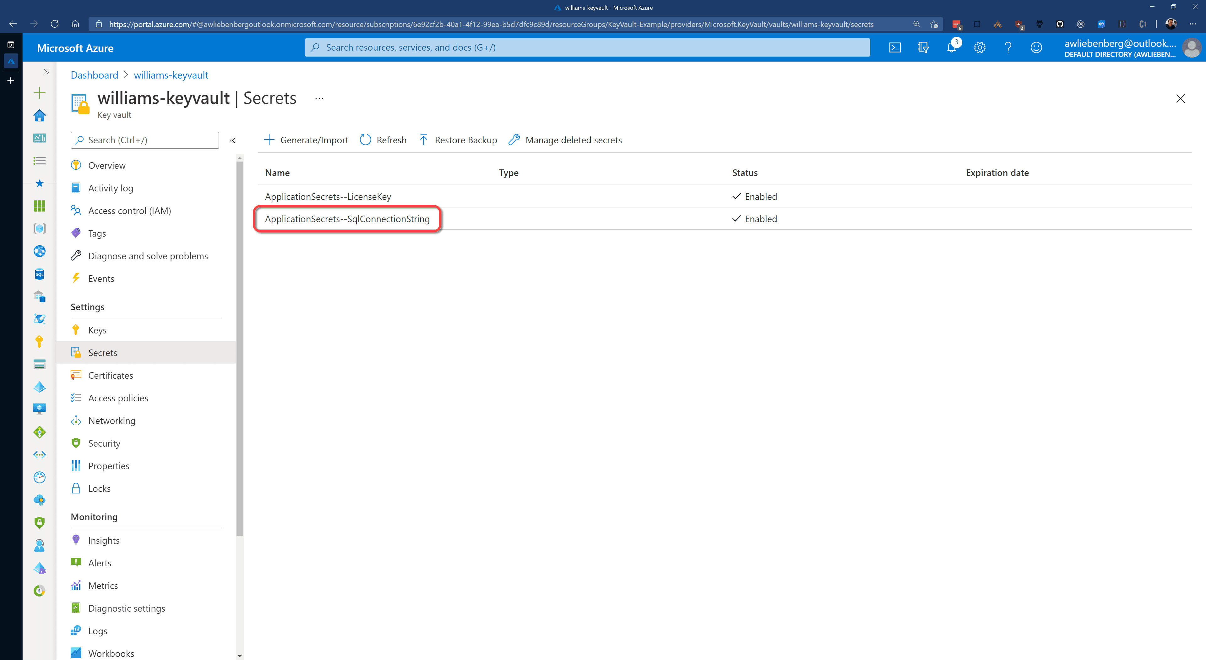The width and height of the screenshot is (1206, 660).
Task: Click Create a resource plus icon
Action: [x=39, y=93]
